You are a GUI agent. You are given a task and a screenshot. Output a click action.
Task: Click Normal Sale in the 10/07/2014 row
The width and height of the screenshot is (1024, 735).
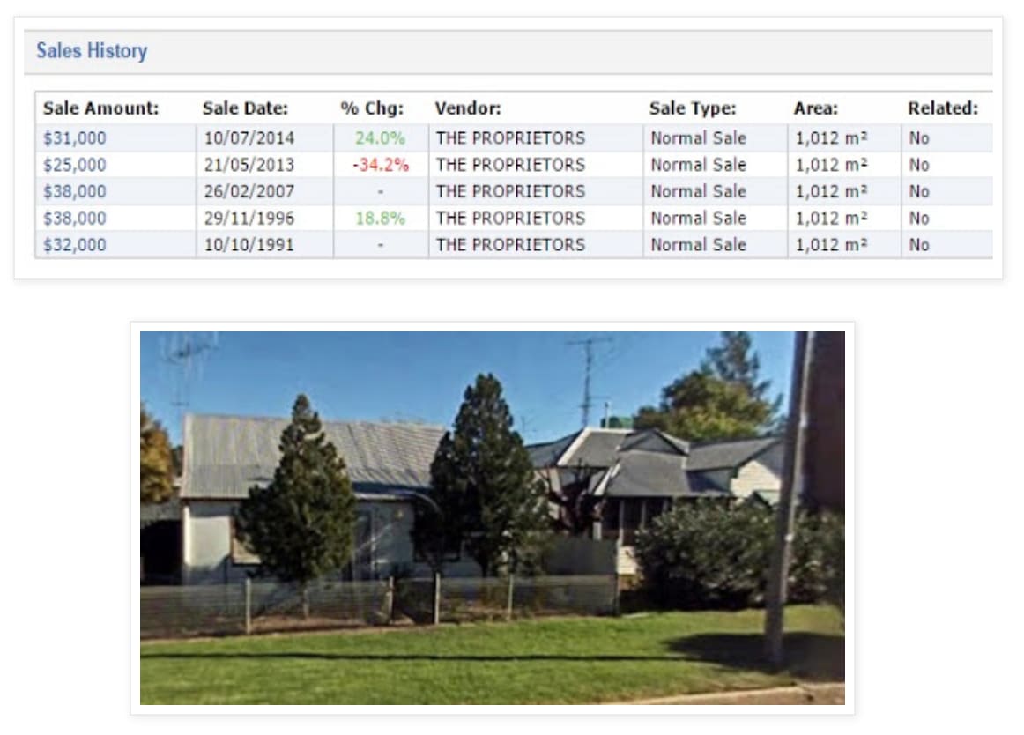pyautogui.click(x=698, y=138)
